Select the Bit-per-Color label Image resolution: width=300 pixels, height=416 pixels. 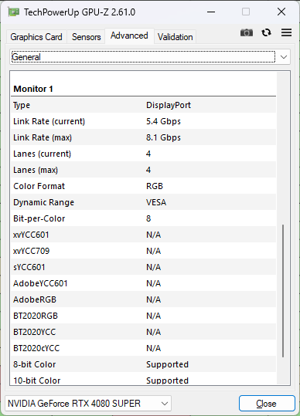(39, 218)
